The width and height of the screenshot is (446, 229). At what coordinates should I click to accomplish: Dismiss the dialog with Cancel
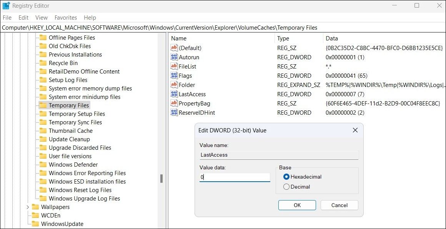click(339, 205)
